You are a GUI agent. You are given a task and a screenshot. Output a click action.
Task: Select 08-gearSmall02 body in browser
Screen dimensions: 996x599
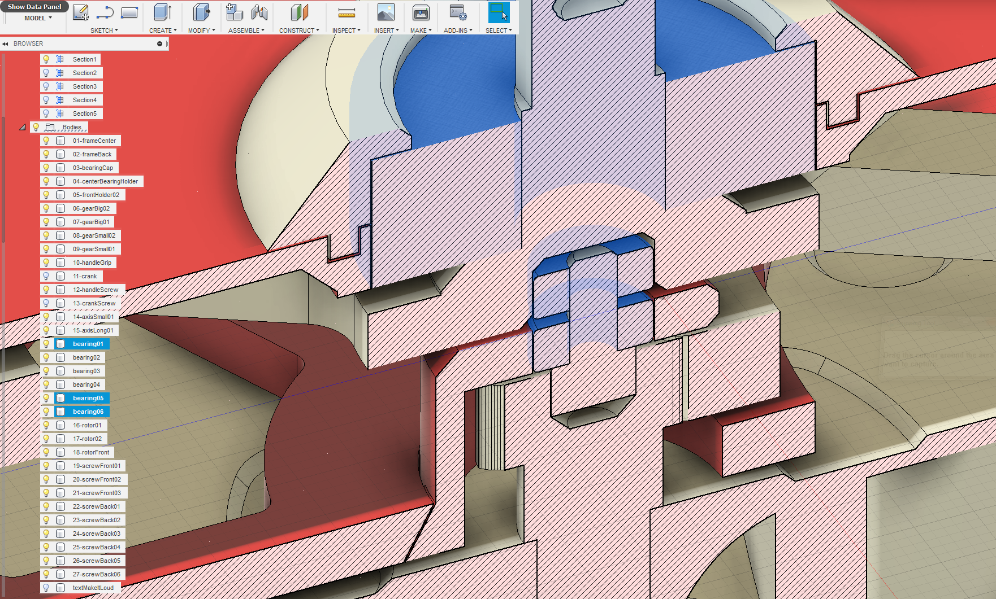pos(94,235)
